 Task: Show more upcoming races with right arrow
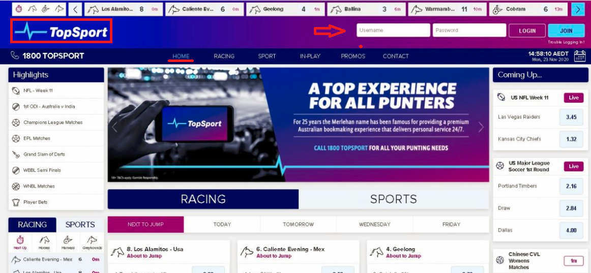[578, 9]
